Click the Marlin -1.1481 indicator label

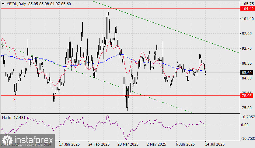point(14,118)
